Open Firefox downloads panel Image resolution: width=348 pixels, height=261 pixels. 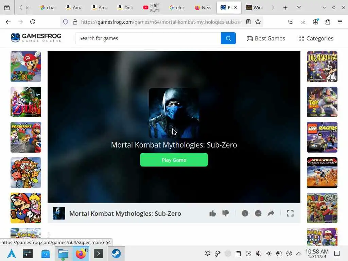[x=303, y=22]
